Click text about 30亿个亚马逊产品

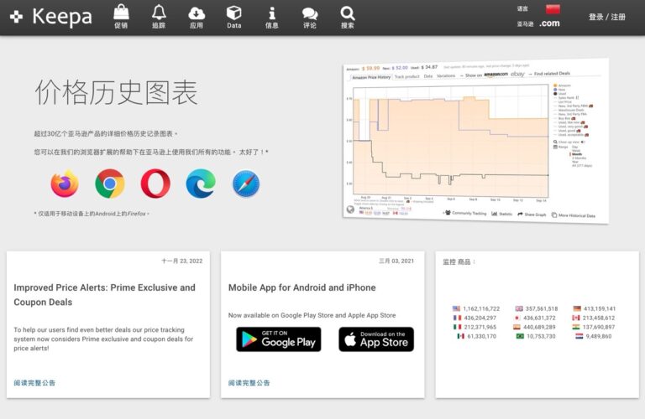[x=106, y=134]
